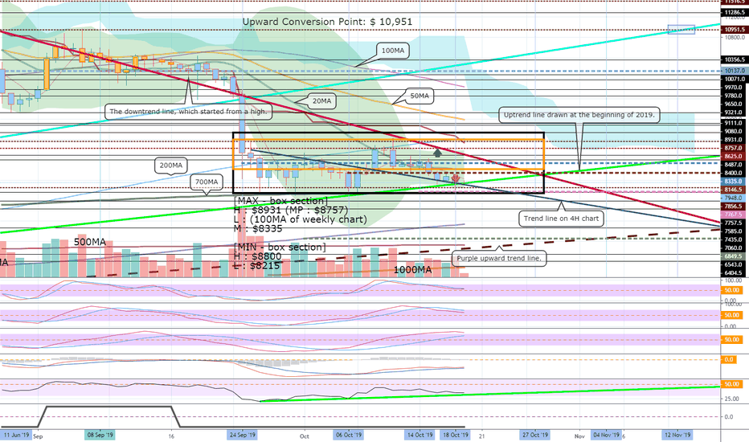Click the 'M : $8335' text line

(x=258, y=229)
